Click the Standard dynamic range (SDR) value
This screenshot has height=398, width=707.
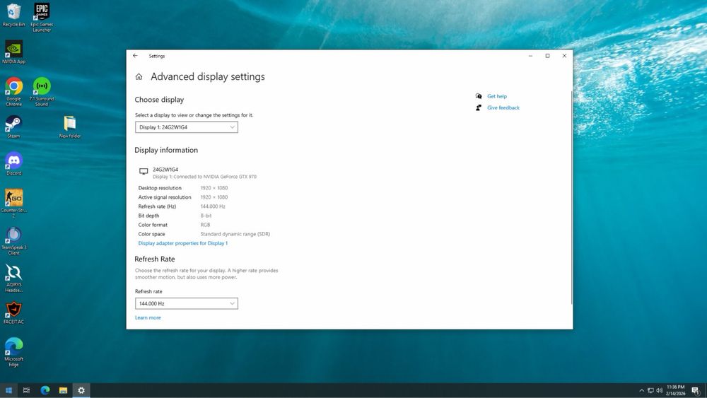pyautogui.click(x=235, y=235)
